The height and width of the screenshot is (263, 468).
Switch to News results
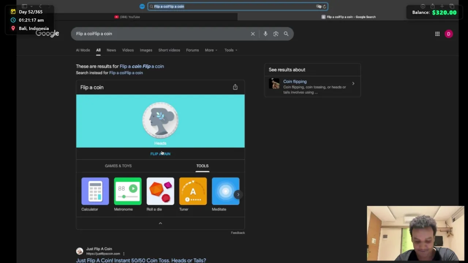click(111, 50)
